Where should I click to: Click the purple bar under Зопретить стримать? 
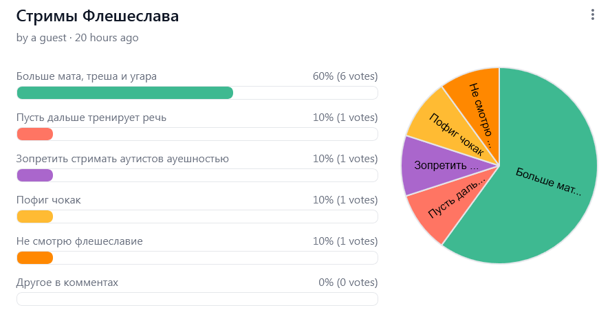35,175
